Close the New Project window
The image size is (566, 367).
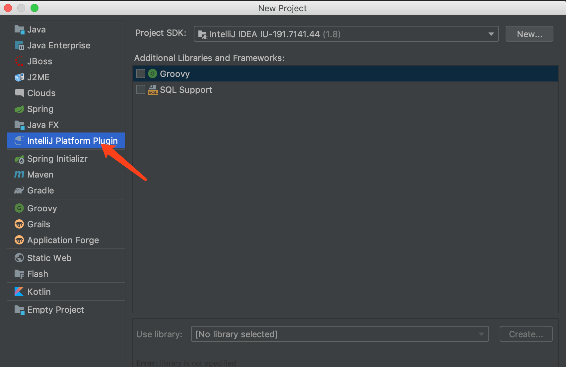coord(8,8)
